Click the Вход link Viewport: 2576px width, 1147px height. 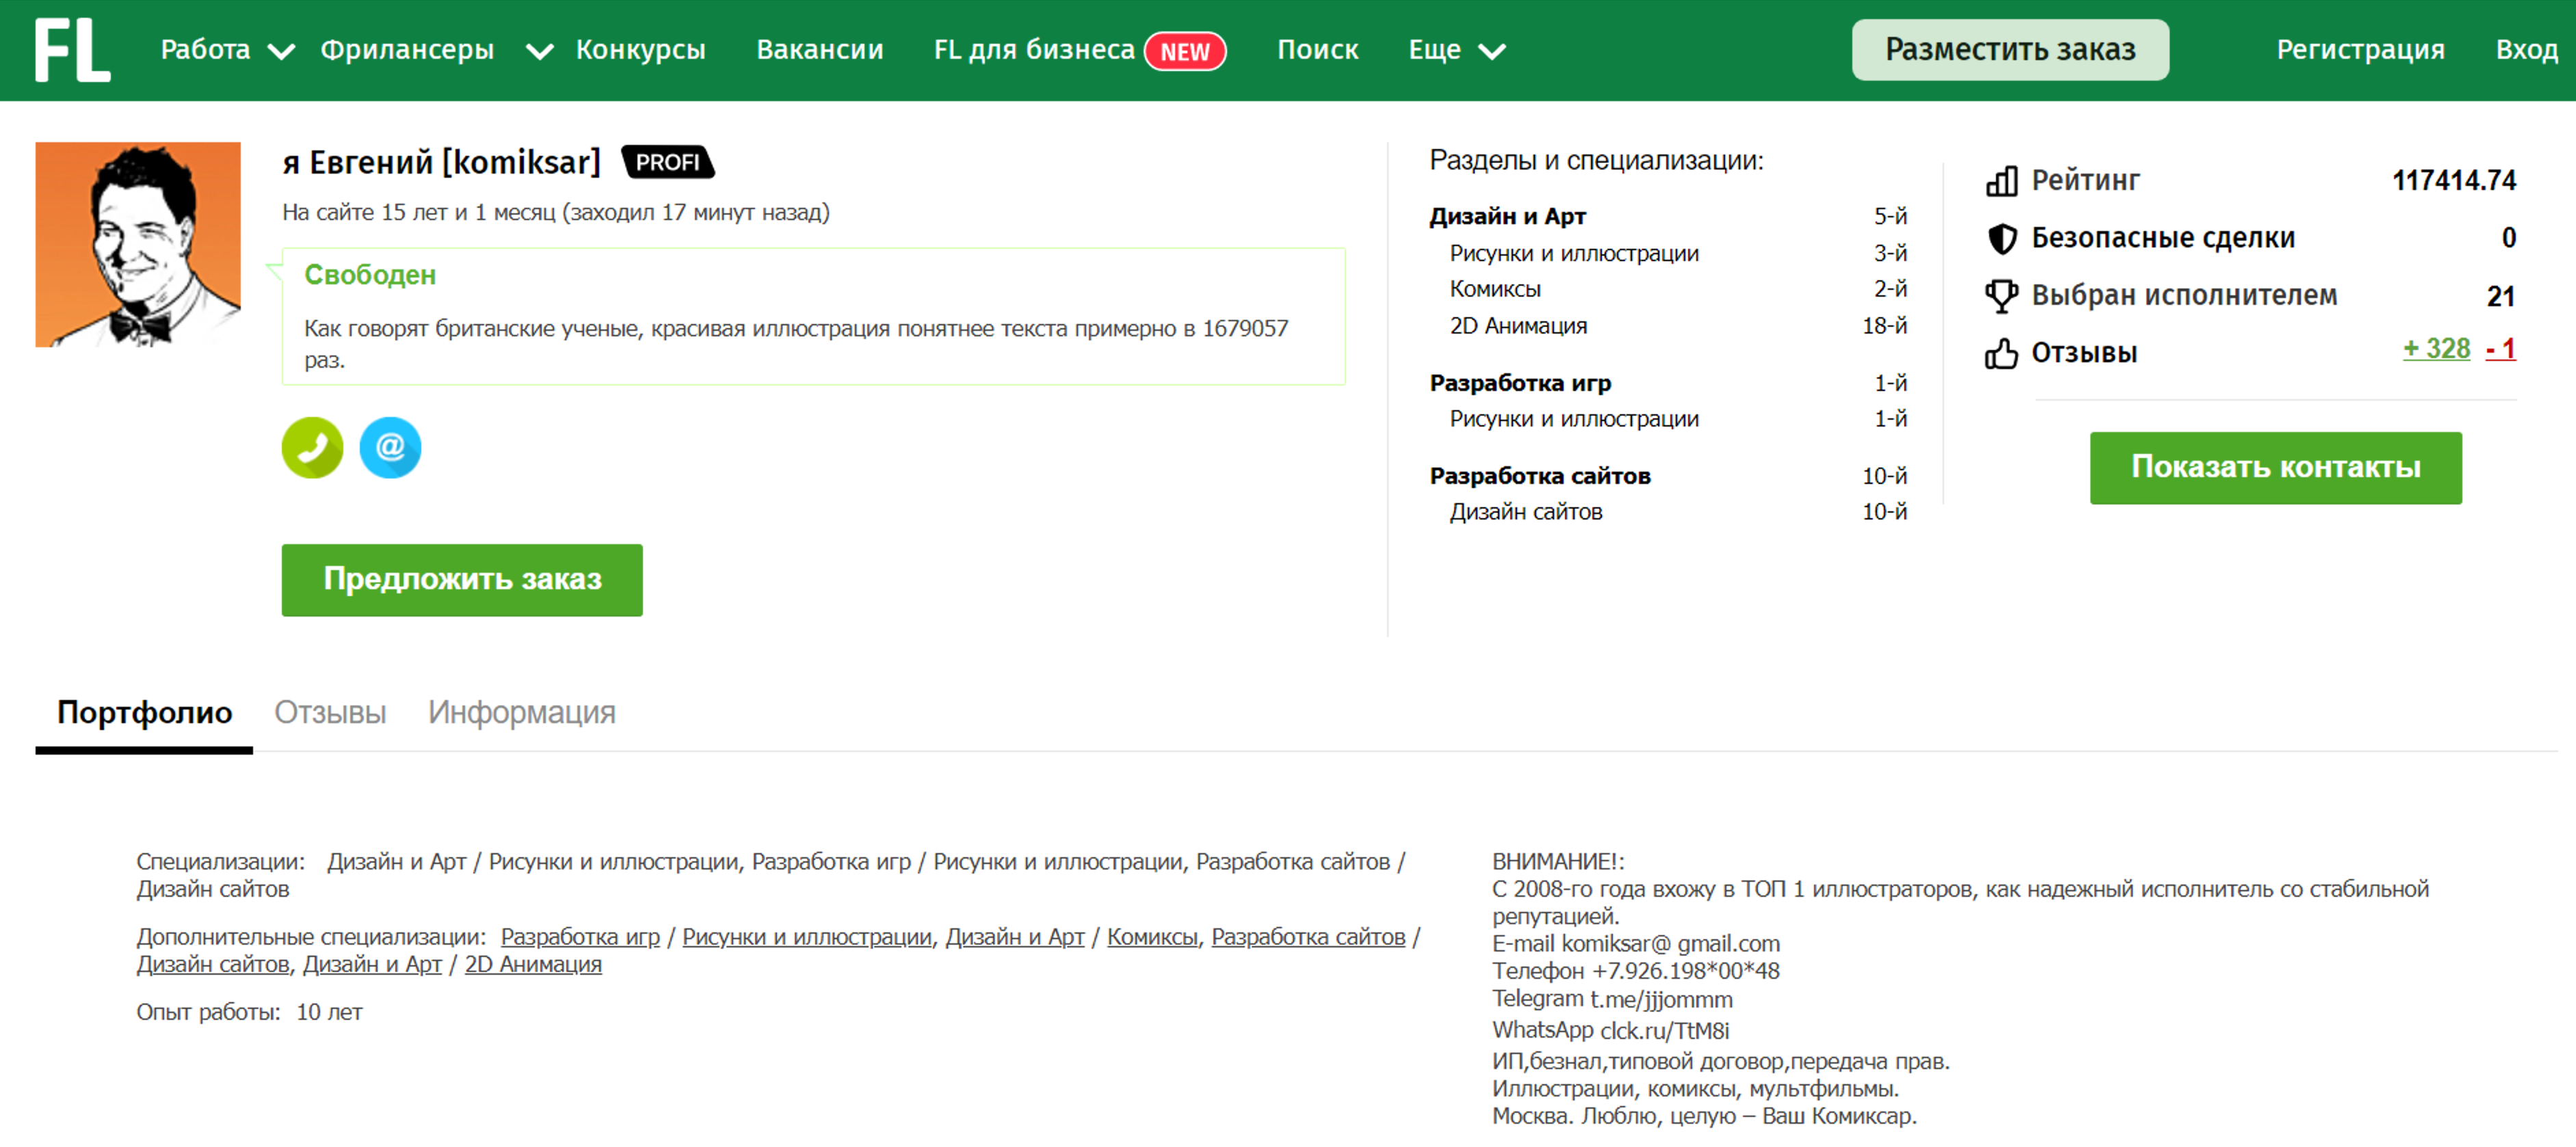pyautogui.click(x=2526, y=50)
